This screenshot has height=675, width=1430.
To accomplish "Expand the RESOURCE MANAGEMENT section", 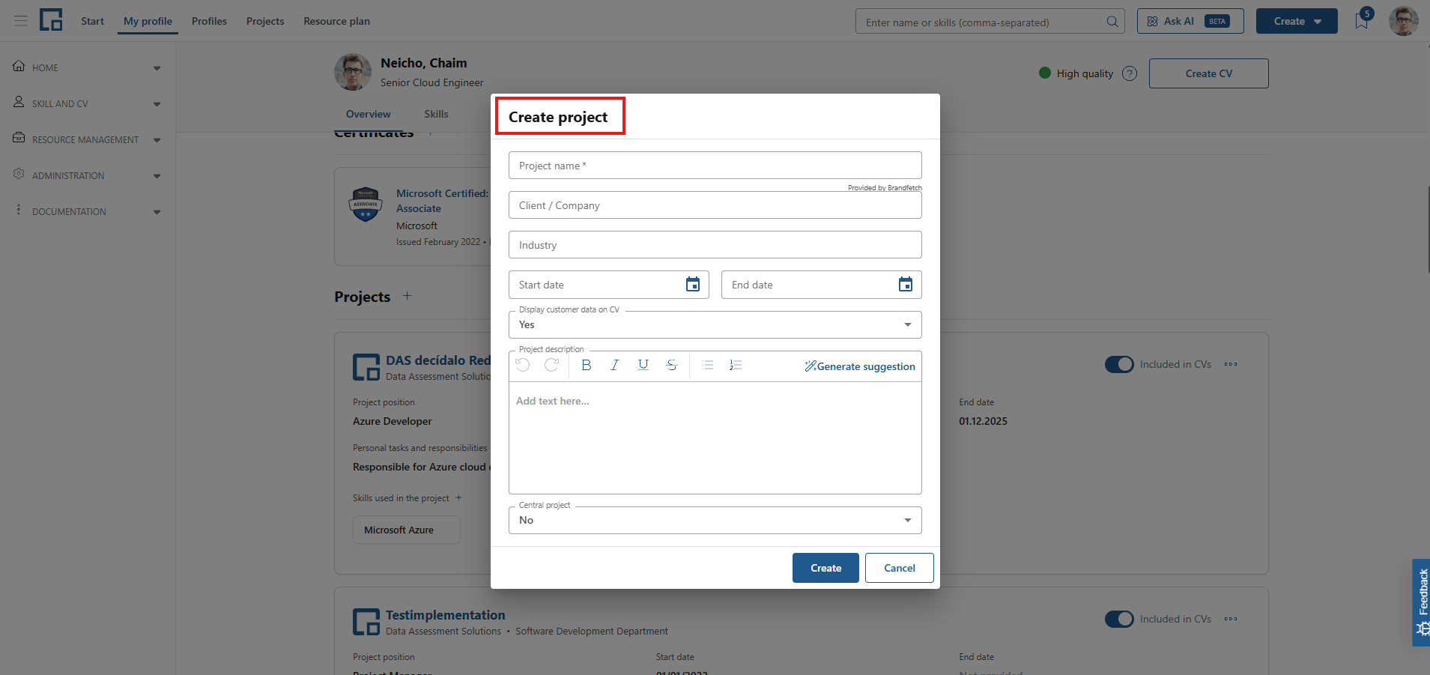I will pyautogui.click(x=88, y=139).
